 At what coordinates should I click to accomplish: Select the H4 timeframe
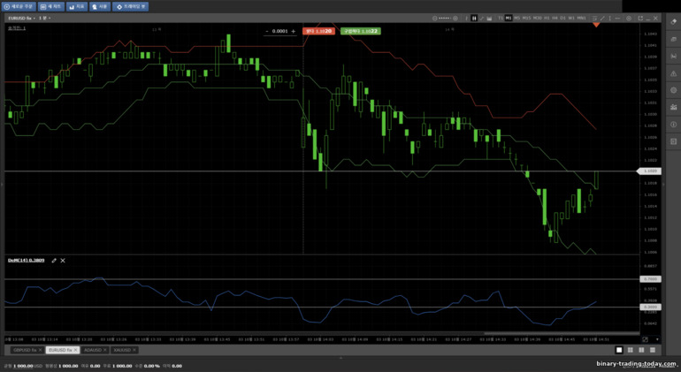click(x=555, y=19)
